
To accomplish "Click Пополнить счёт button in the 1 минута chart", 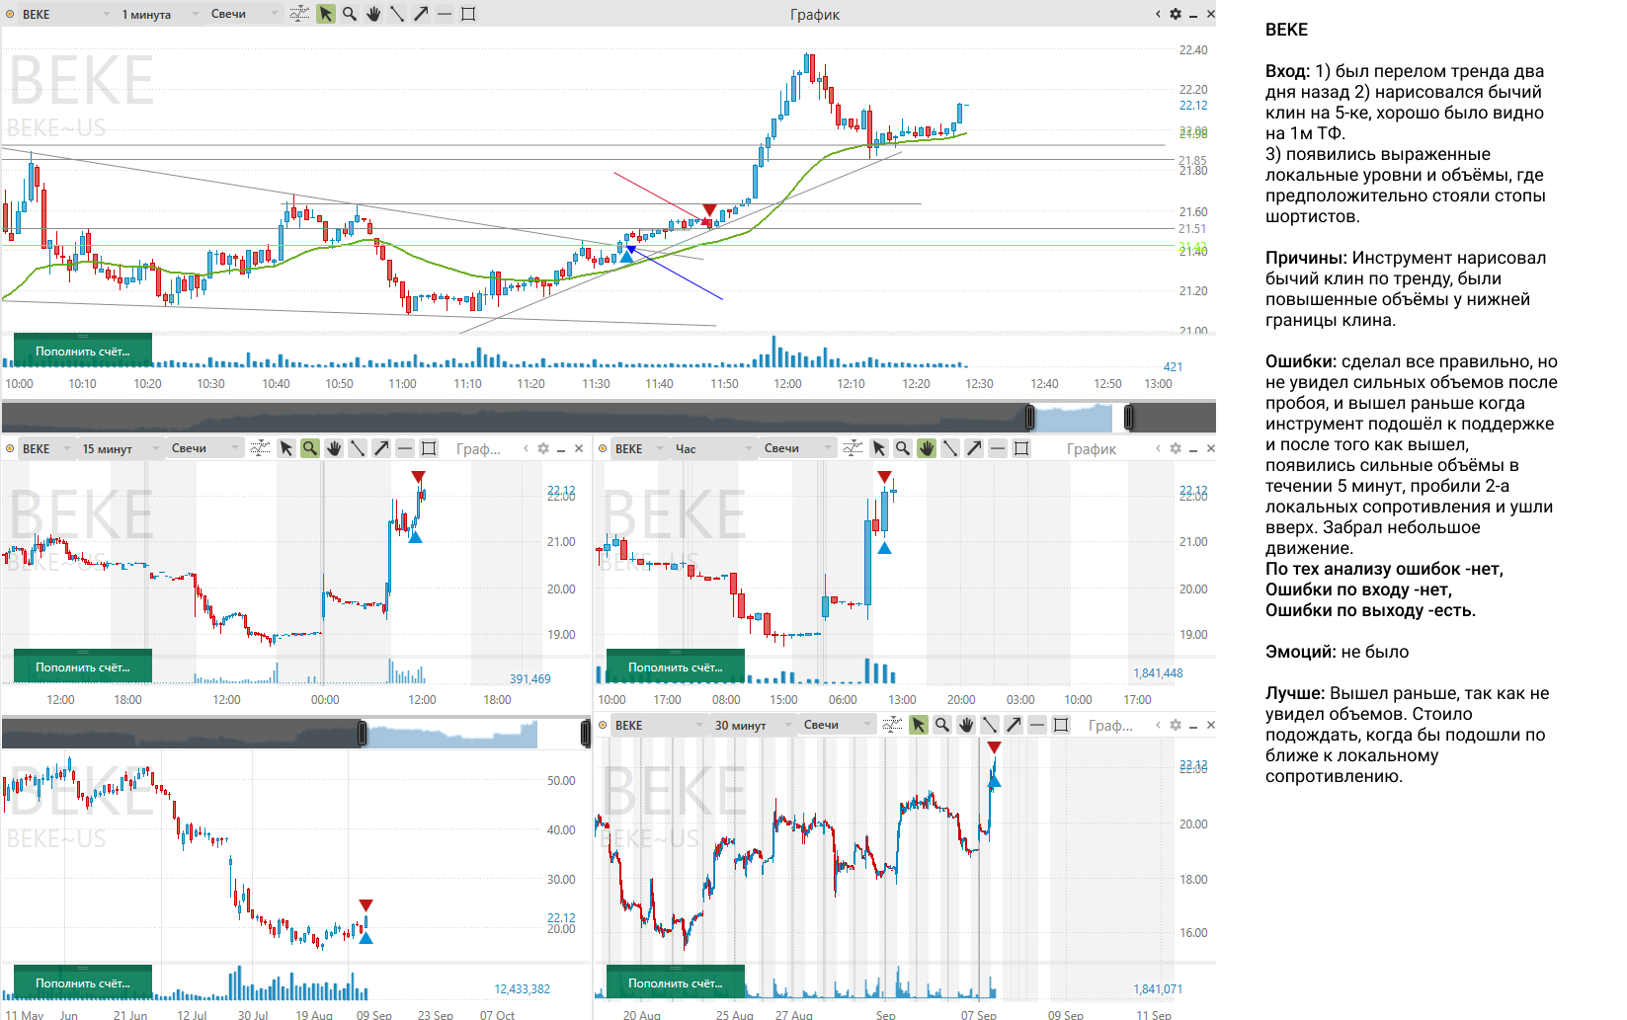I will coord(83,351).
